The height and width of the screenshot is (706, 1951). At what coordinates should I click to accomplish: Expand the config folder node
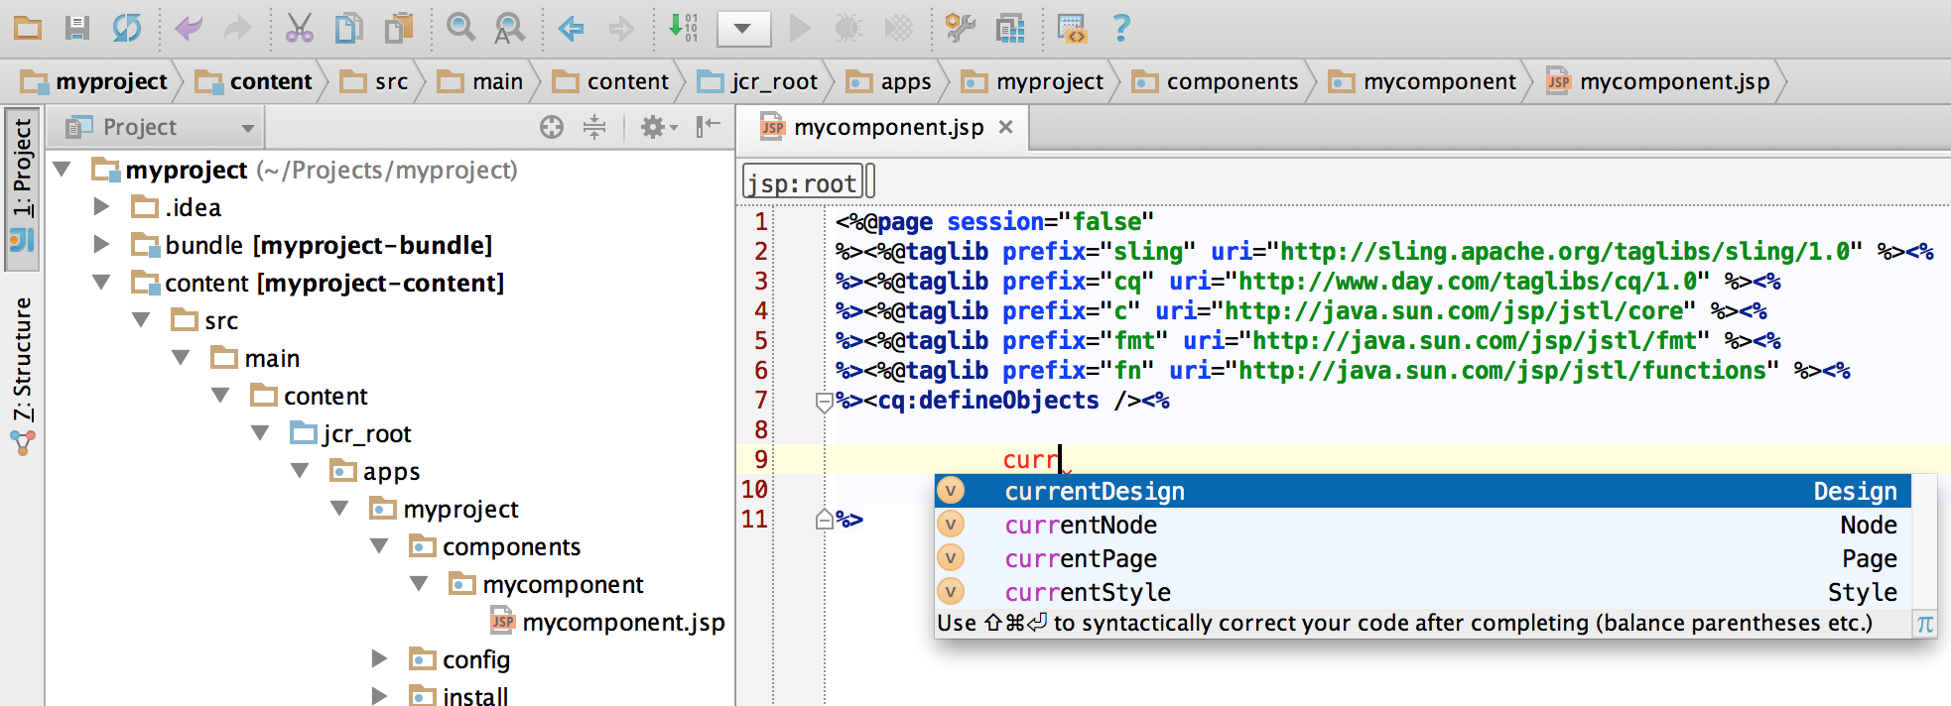[x=379, y=658]
